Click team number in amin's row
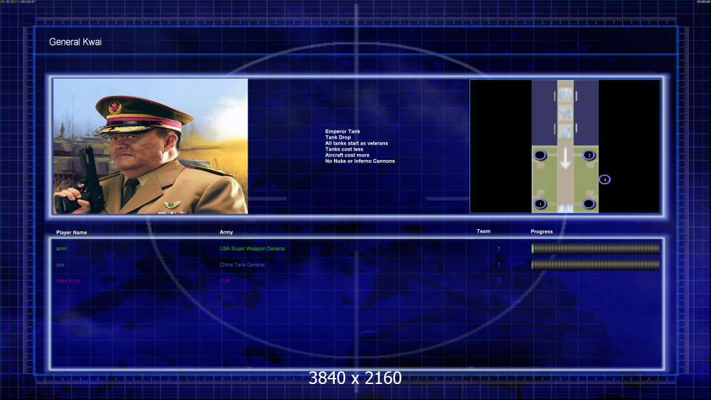This screenshot has height=400, width=711. (499, 249)
